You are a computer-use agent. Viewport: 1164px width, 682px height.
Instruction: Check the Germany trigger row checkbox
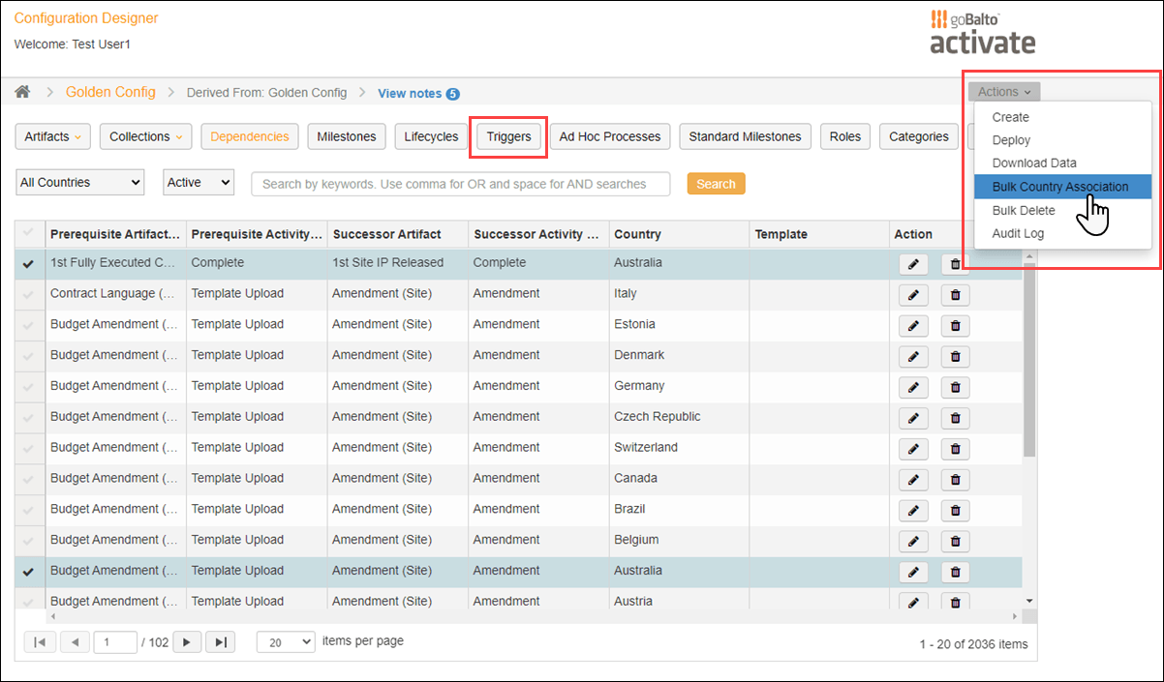pos(29,385)
